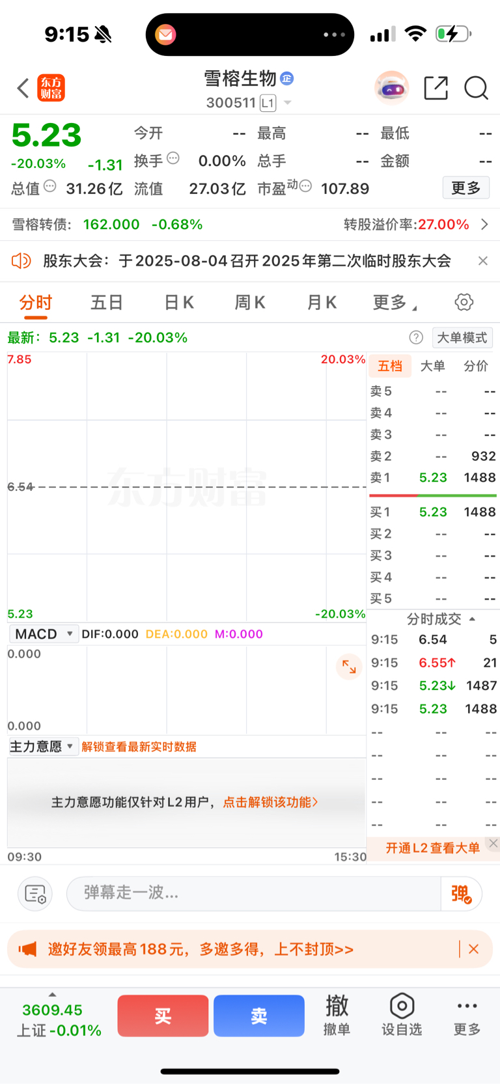Open MACD indicator dropdown
500x1084 pixels.
(44, 634)
